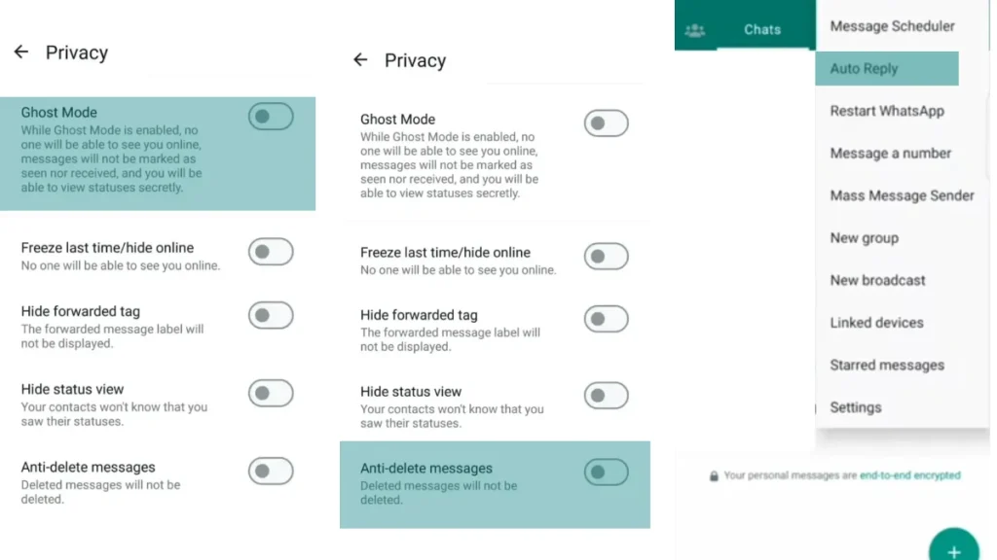Enable Anti-delete messages on middle screen
Screen dimensions: 997x560
pyautogui.click(x=606, y=471)
